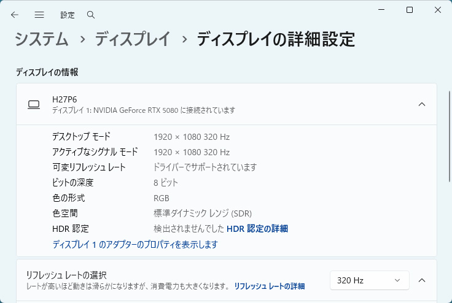Screen dimensions: 452x303
Task: Open リフレッシュ レートの詳細 link
Action: tap(269, 286)
